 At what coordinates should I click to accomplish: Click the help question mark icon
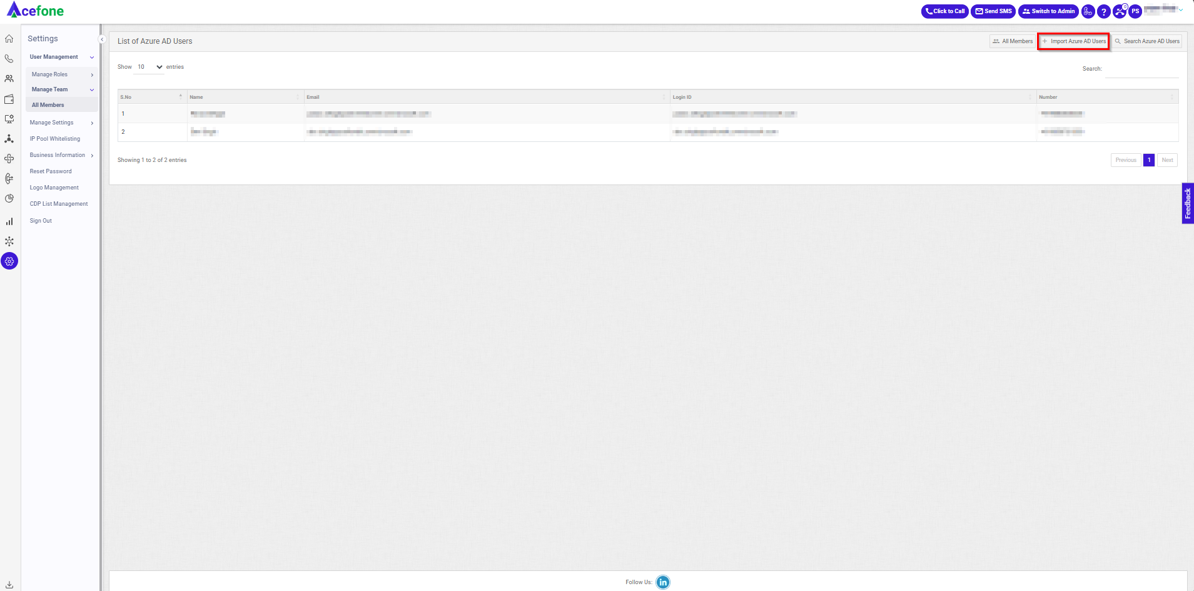[x=1104, y=11]
